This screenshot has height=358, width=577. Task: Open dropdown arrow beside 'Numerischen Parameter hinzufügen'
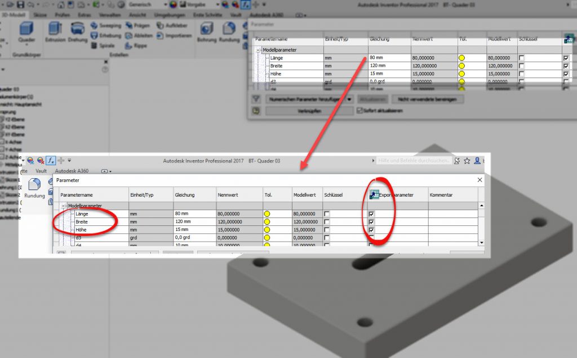(349, 99)
